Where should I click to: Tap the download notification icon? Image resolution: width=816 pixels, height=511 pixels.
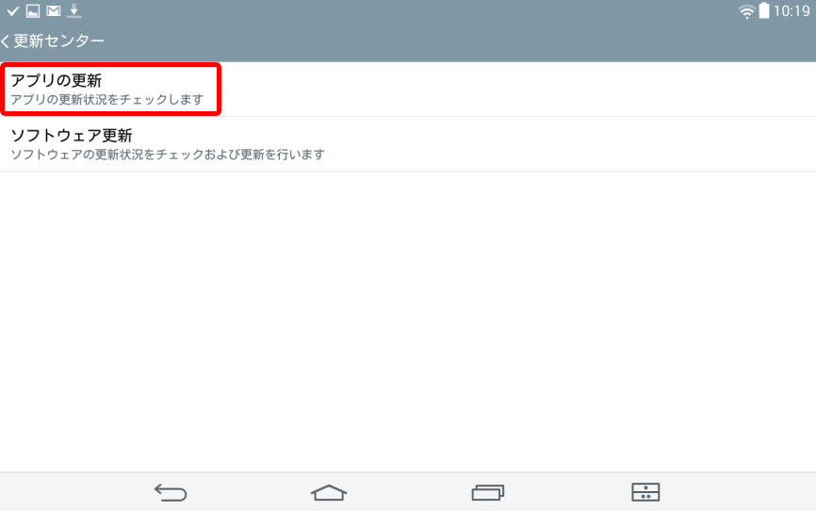coord(73,11)
